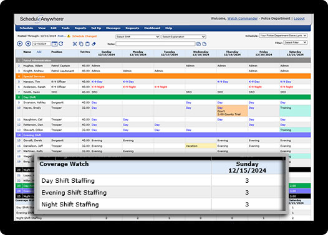The image size is (328, 235).
Task: Open the Messages menu
Action: tap(113, 28)
